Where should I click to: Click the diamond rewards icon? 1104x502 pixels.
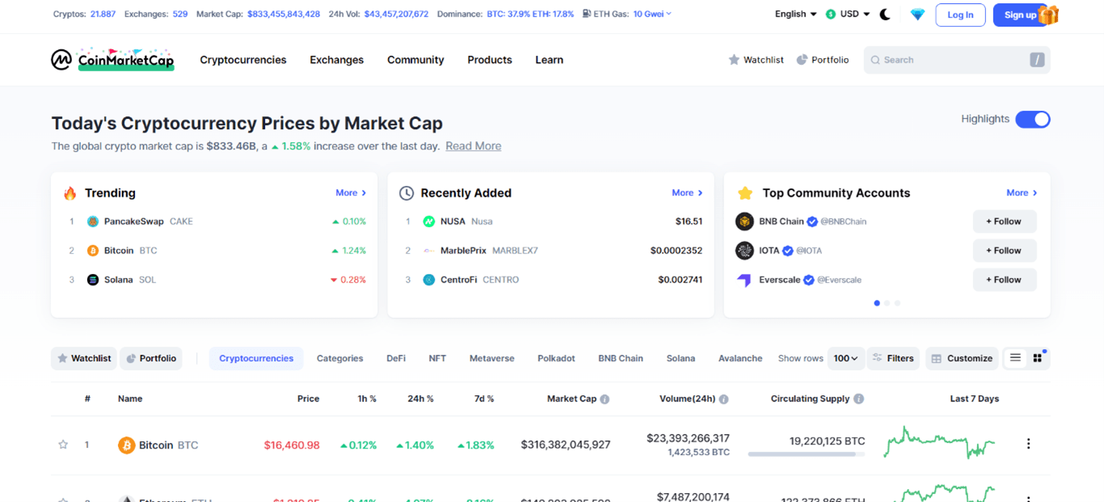[x=917, y=15]
